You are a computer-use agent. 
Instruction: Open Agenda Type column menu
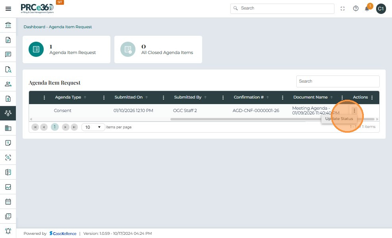pyautogui.click(x=104, y=97)
